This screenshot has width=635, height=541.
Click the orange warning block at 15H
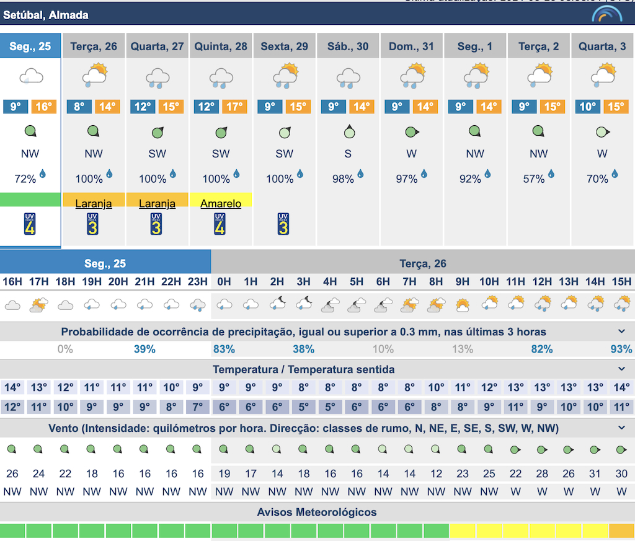click(x=621, y=531)
